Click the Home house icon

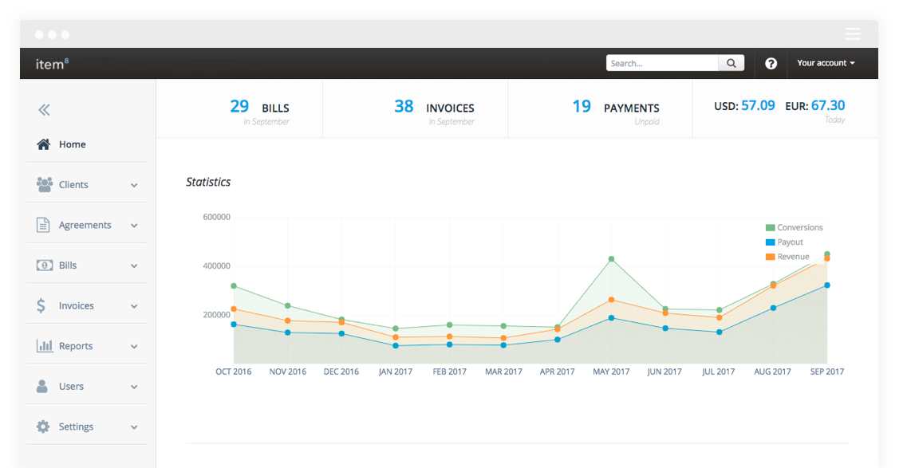(x=43, y=144)
